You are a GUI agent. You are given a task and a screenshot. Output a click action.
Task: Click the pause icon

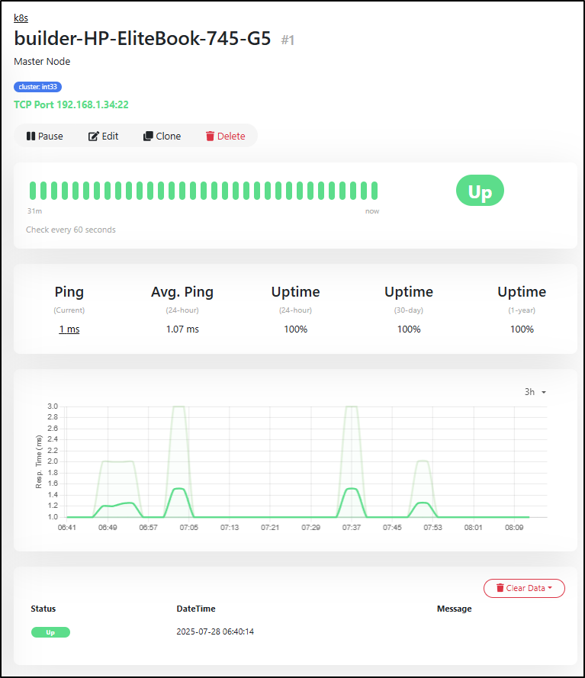31,137
